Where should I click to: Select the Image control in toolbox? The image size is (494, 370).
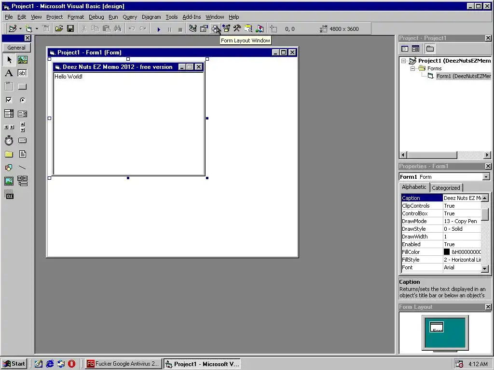pyautogui.click(x=9, y=181)
